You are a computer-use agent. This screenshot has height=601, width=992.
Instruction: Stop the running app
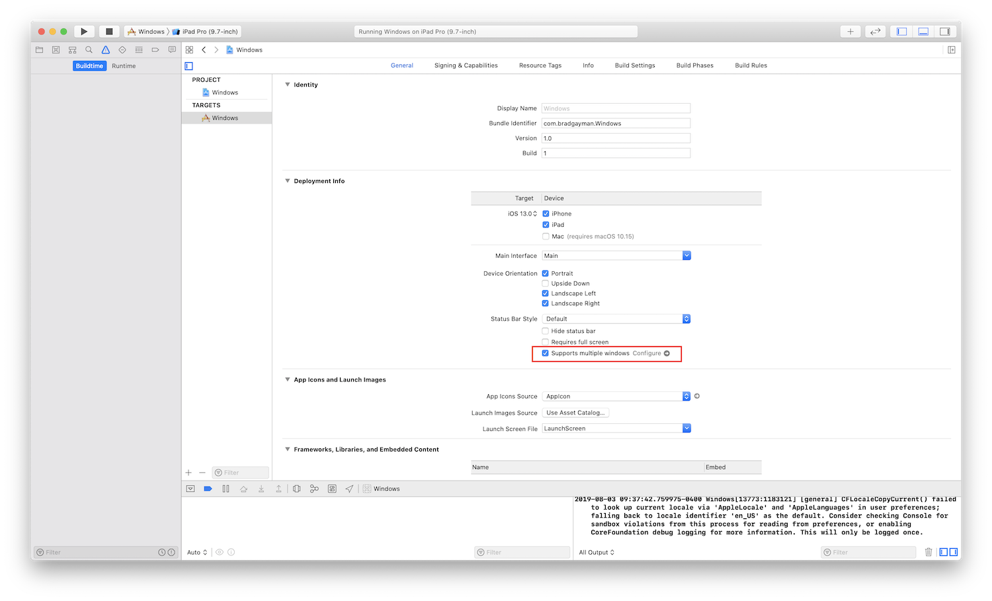(x=109, y=31)
